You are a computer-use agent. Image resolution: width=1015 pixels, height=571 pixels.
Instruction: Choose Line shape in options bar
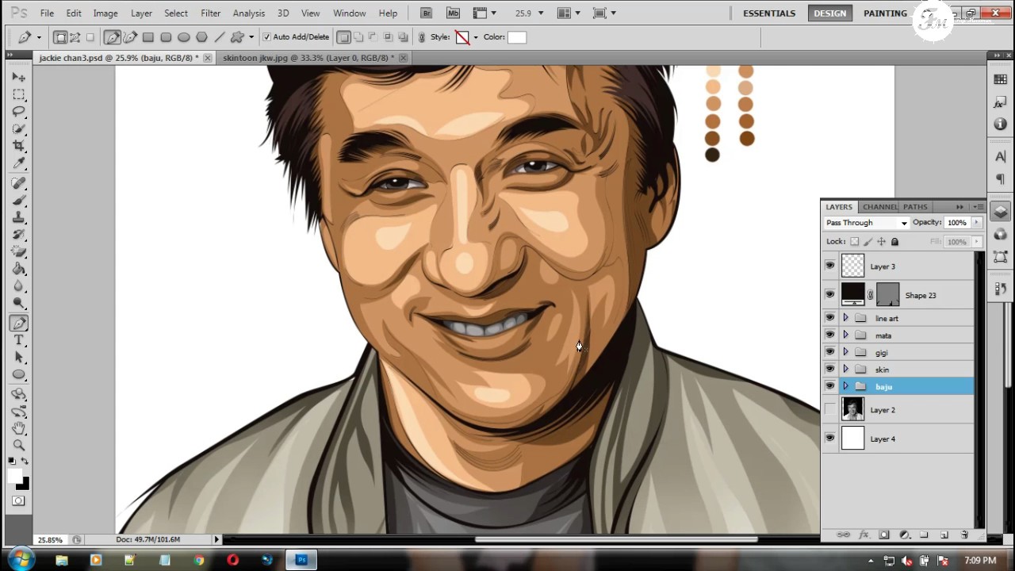tap(220, 36)
